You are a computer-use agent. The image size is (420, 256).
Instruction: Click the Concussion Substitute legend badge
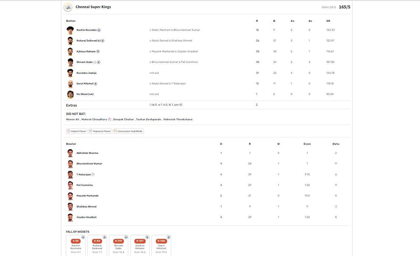point(128,131)
